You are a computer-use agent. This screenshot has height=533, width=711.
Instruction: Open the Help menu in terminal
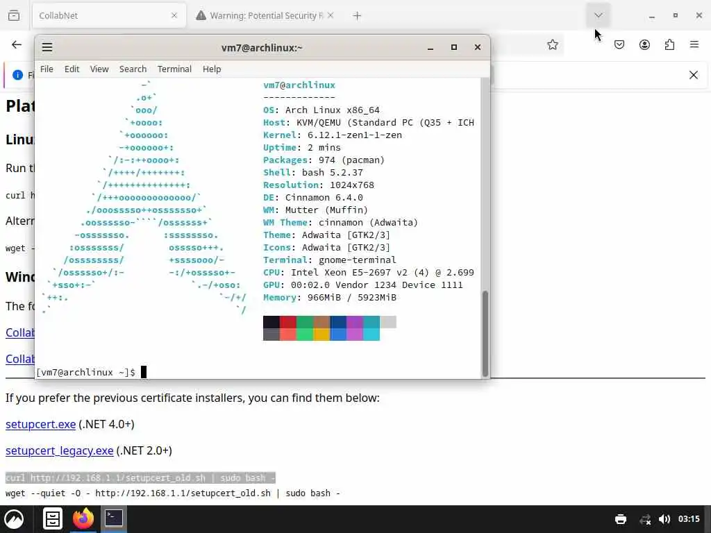click(212, 69)
